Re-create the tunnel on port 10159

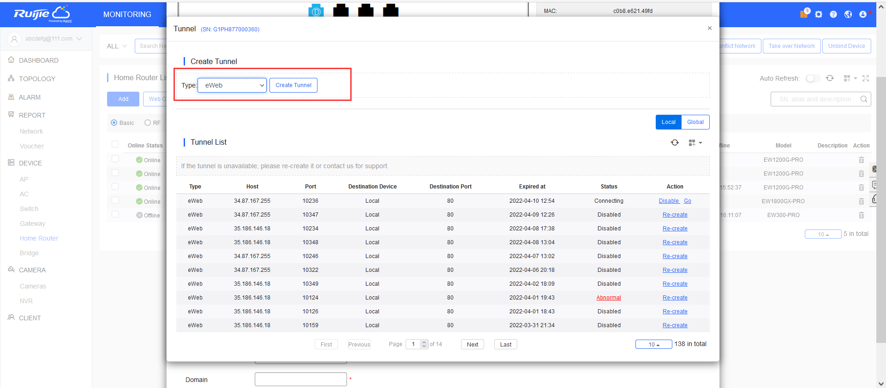coord(675,325)
